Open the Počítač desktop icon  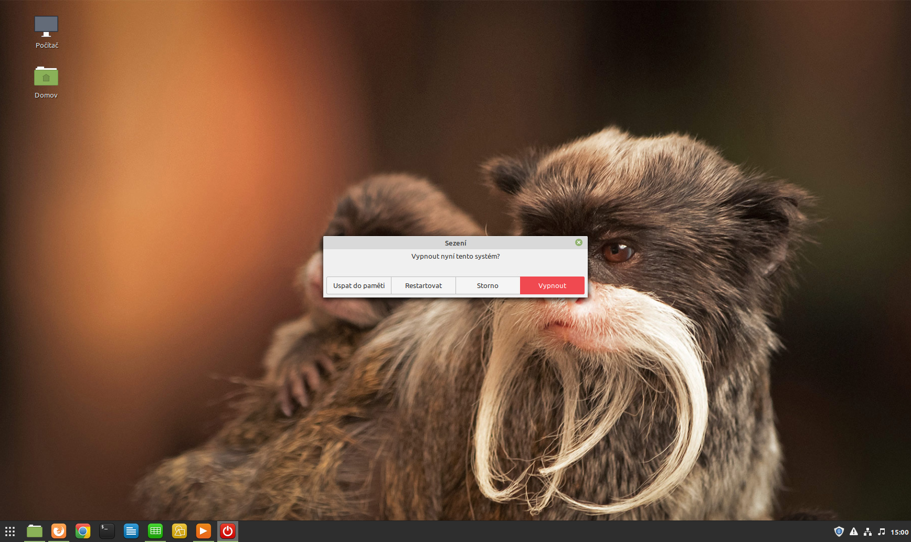[x=46, y=32]
